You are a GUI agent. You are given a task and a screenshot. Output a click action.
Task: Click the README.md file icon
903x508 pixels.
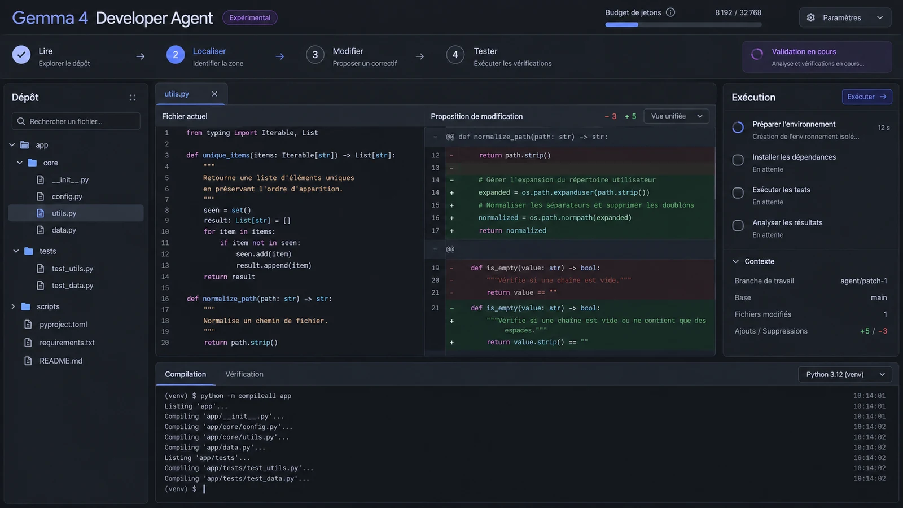tap(28, 361)
